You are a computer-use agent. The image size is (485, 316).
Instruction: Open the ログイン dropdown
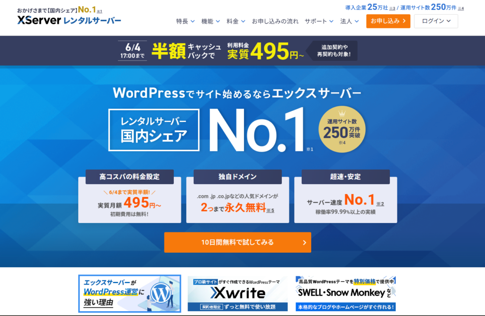click(436, 21)
